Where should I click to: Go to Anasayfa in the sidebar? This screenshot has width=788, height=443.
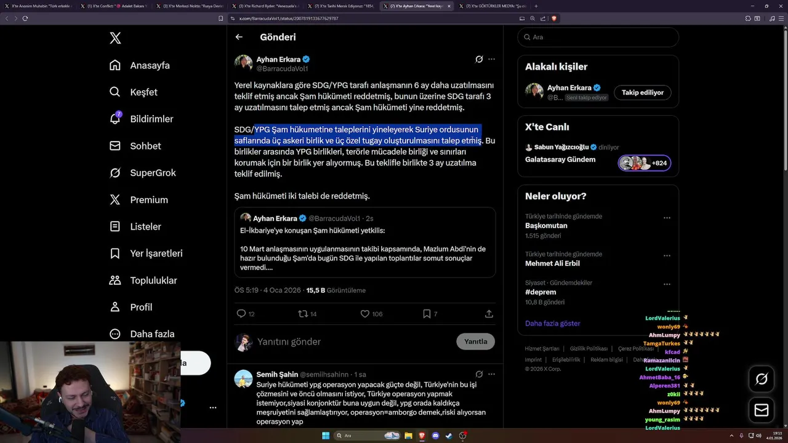coord(140,65)
